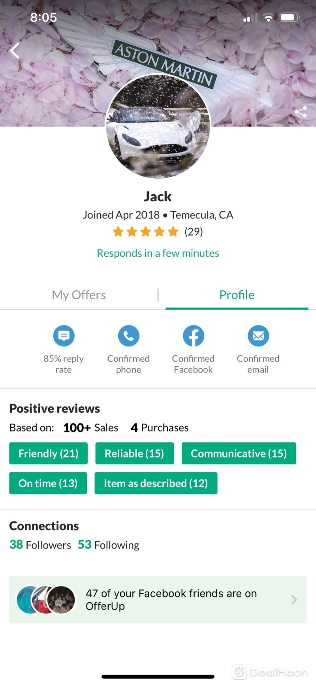Screen dimensions: 316x685
Task: Tap the Friendly (21) review tag
Action: [x=48, y=453]
